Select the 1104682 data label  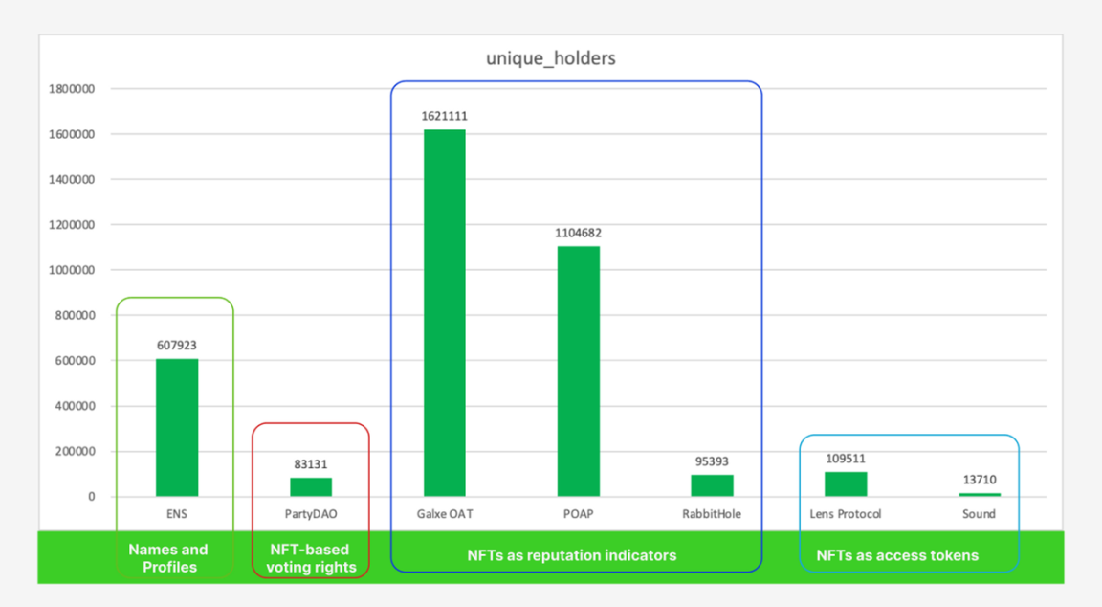tap(578, 233)
